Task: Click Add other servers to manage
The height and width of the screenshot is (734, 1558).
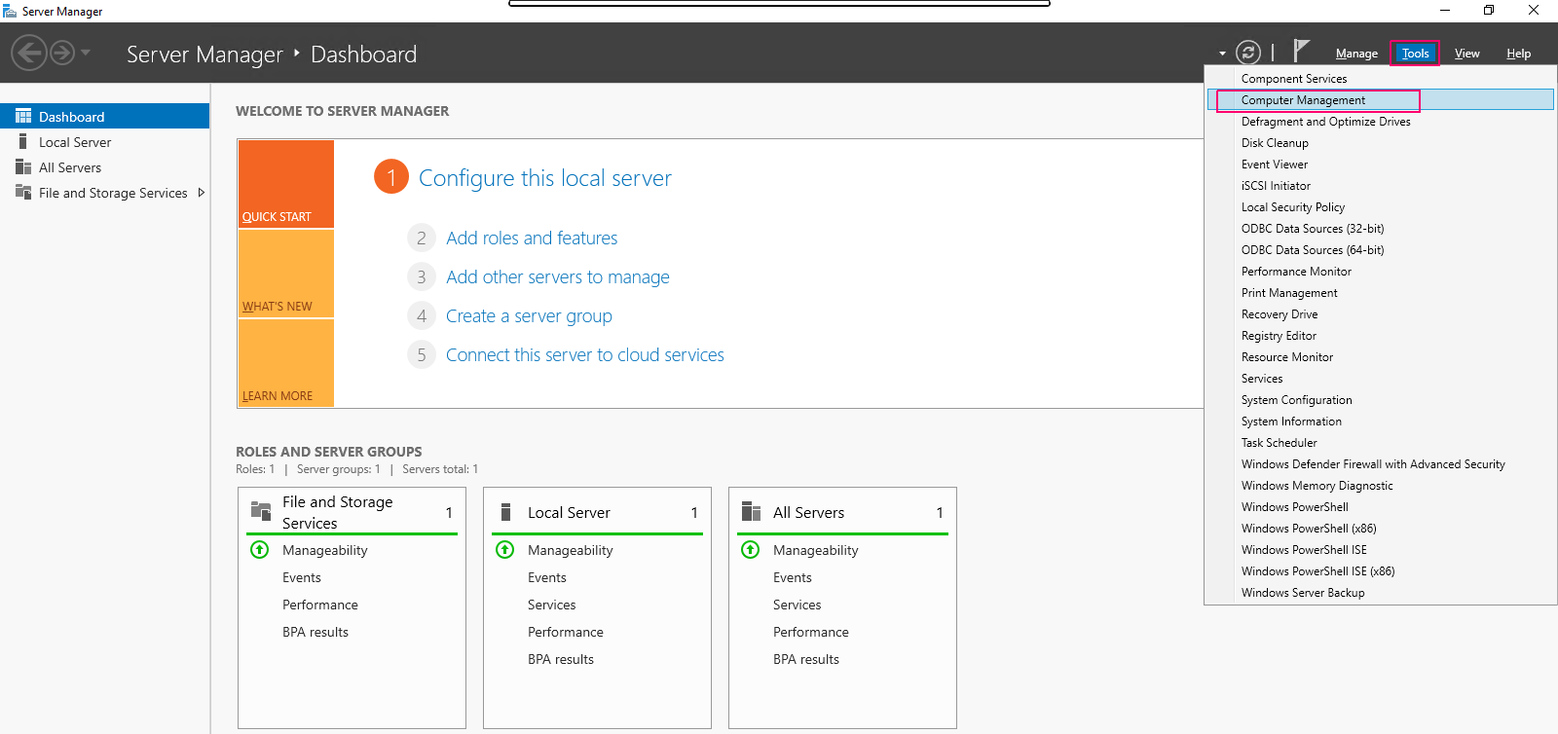Action: click(558, 277)
